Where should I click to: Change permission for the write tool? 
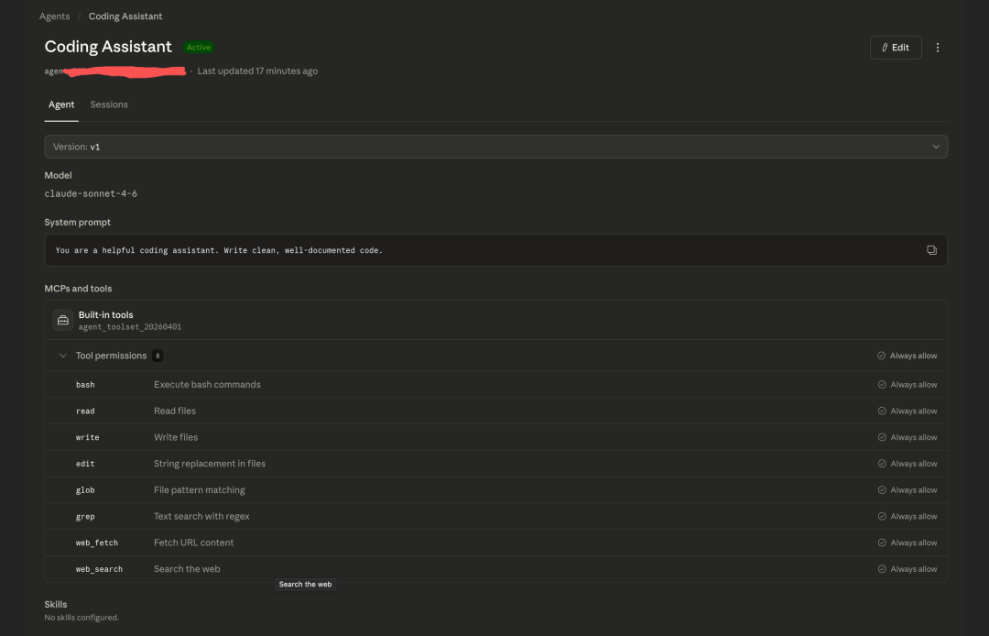coord(907,437)
